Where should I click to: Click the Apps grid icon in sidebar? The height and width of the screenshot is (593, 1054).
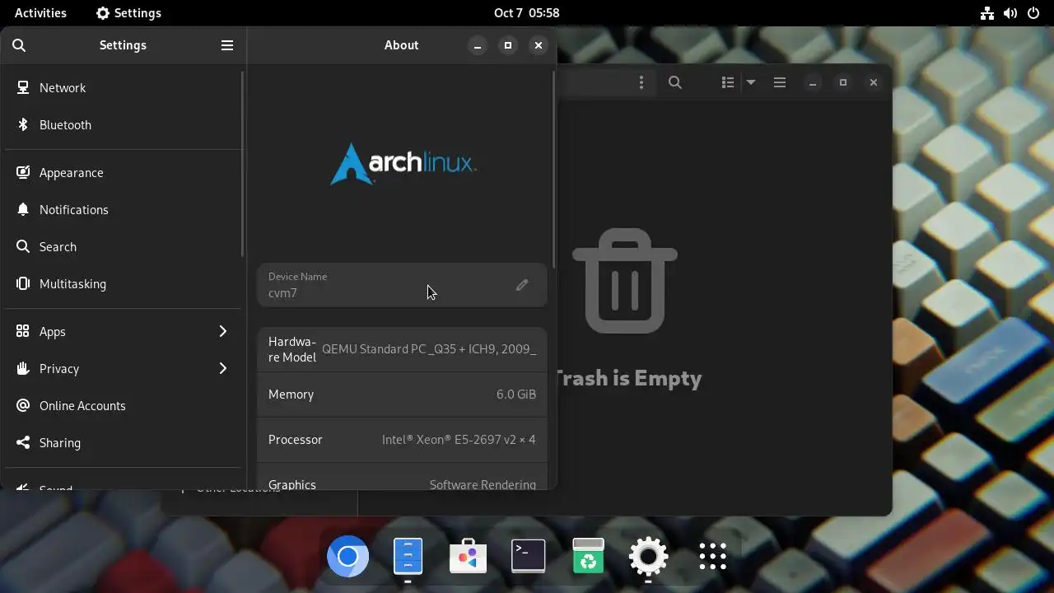click(23, 331)
